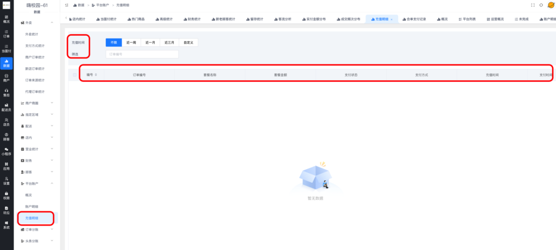
Task: Expand the 头条分账 menu group chevron
Action: coord(52,241)
